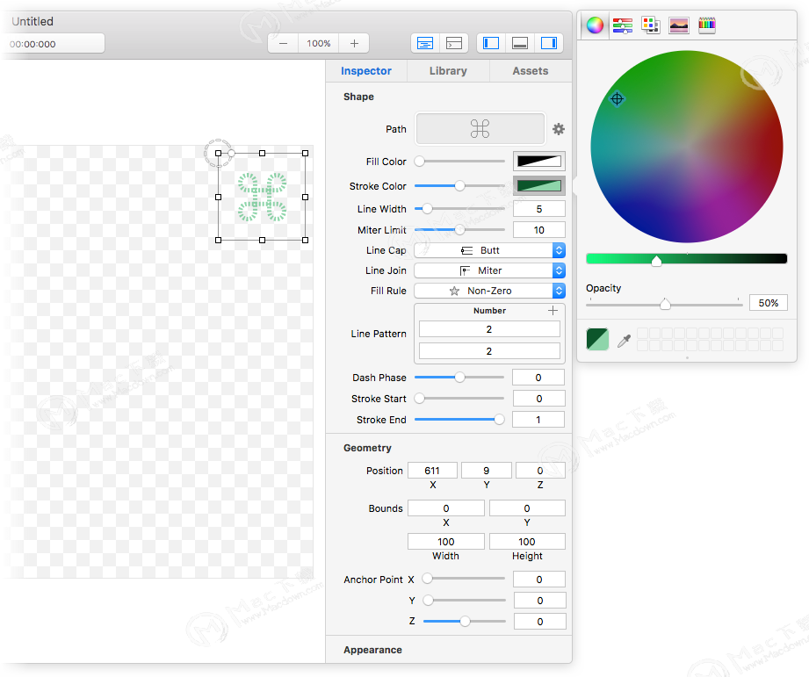Select the command symbol shape on canvas
This screenshot has height=677, width=809.
coord(262,197)
